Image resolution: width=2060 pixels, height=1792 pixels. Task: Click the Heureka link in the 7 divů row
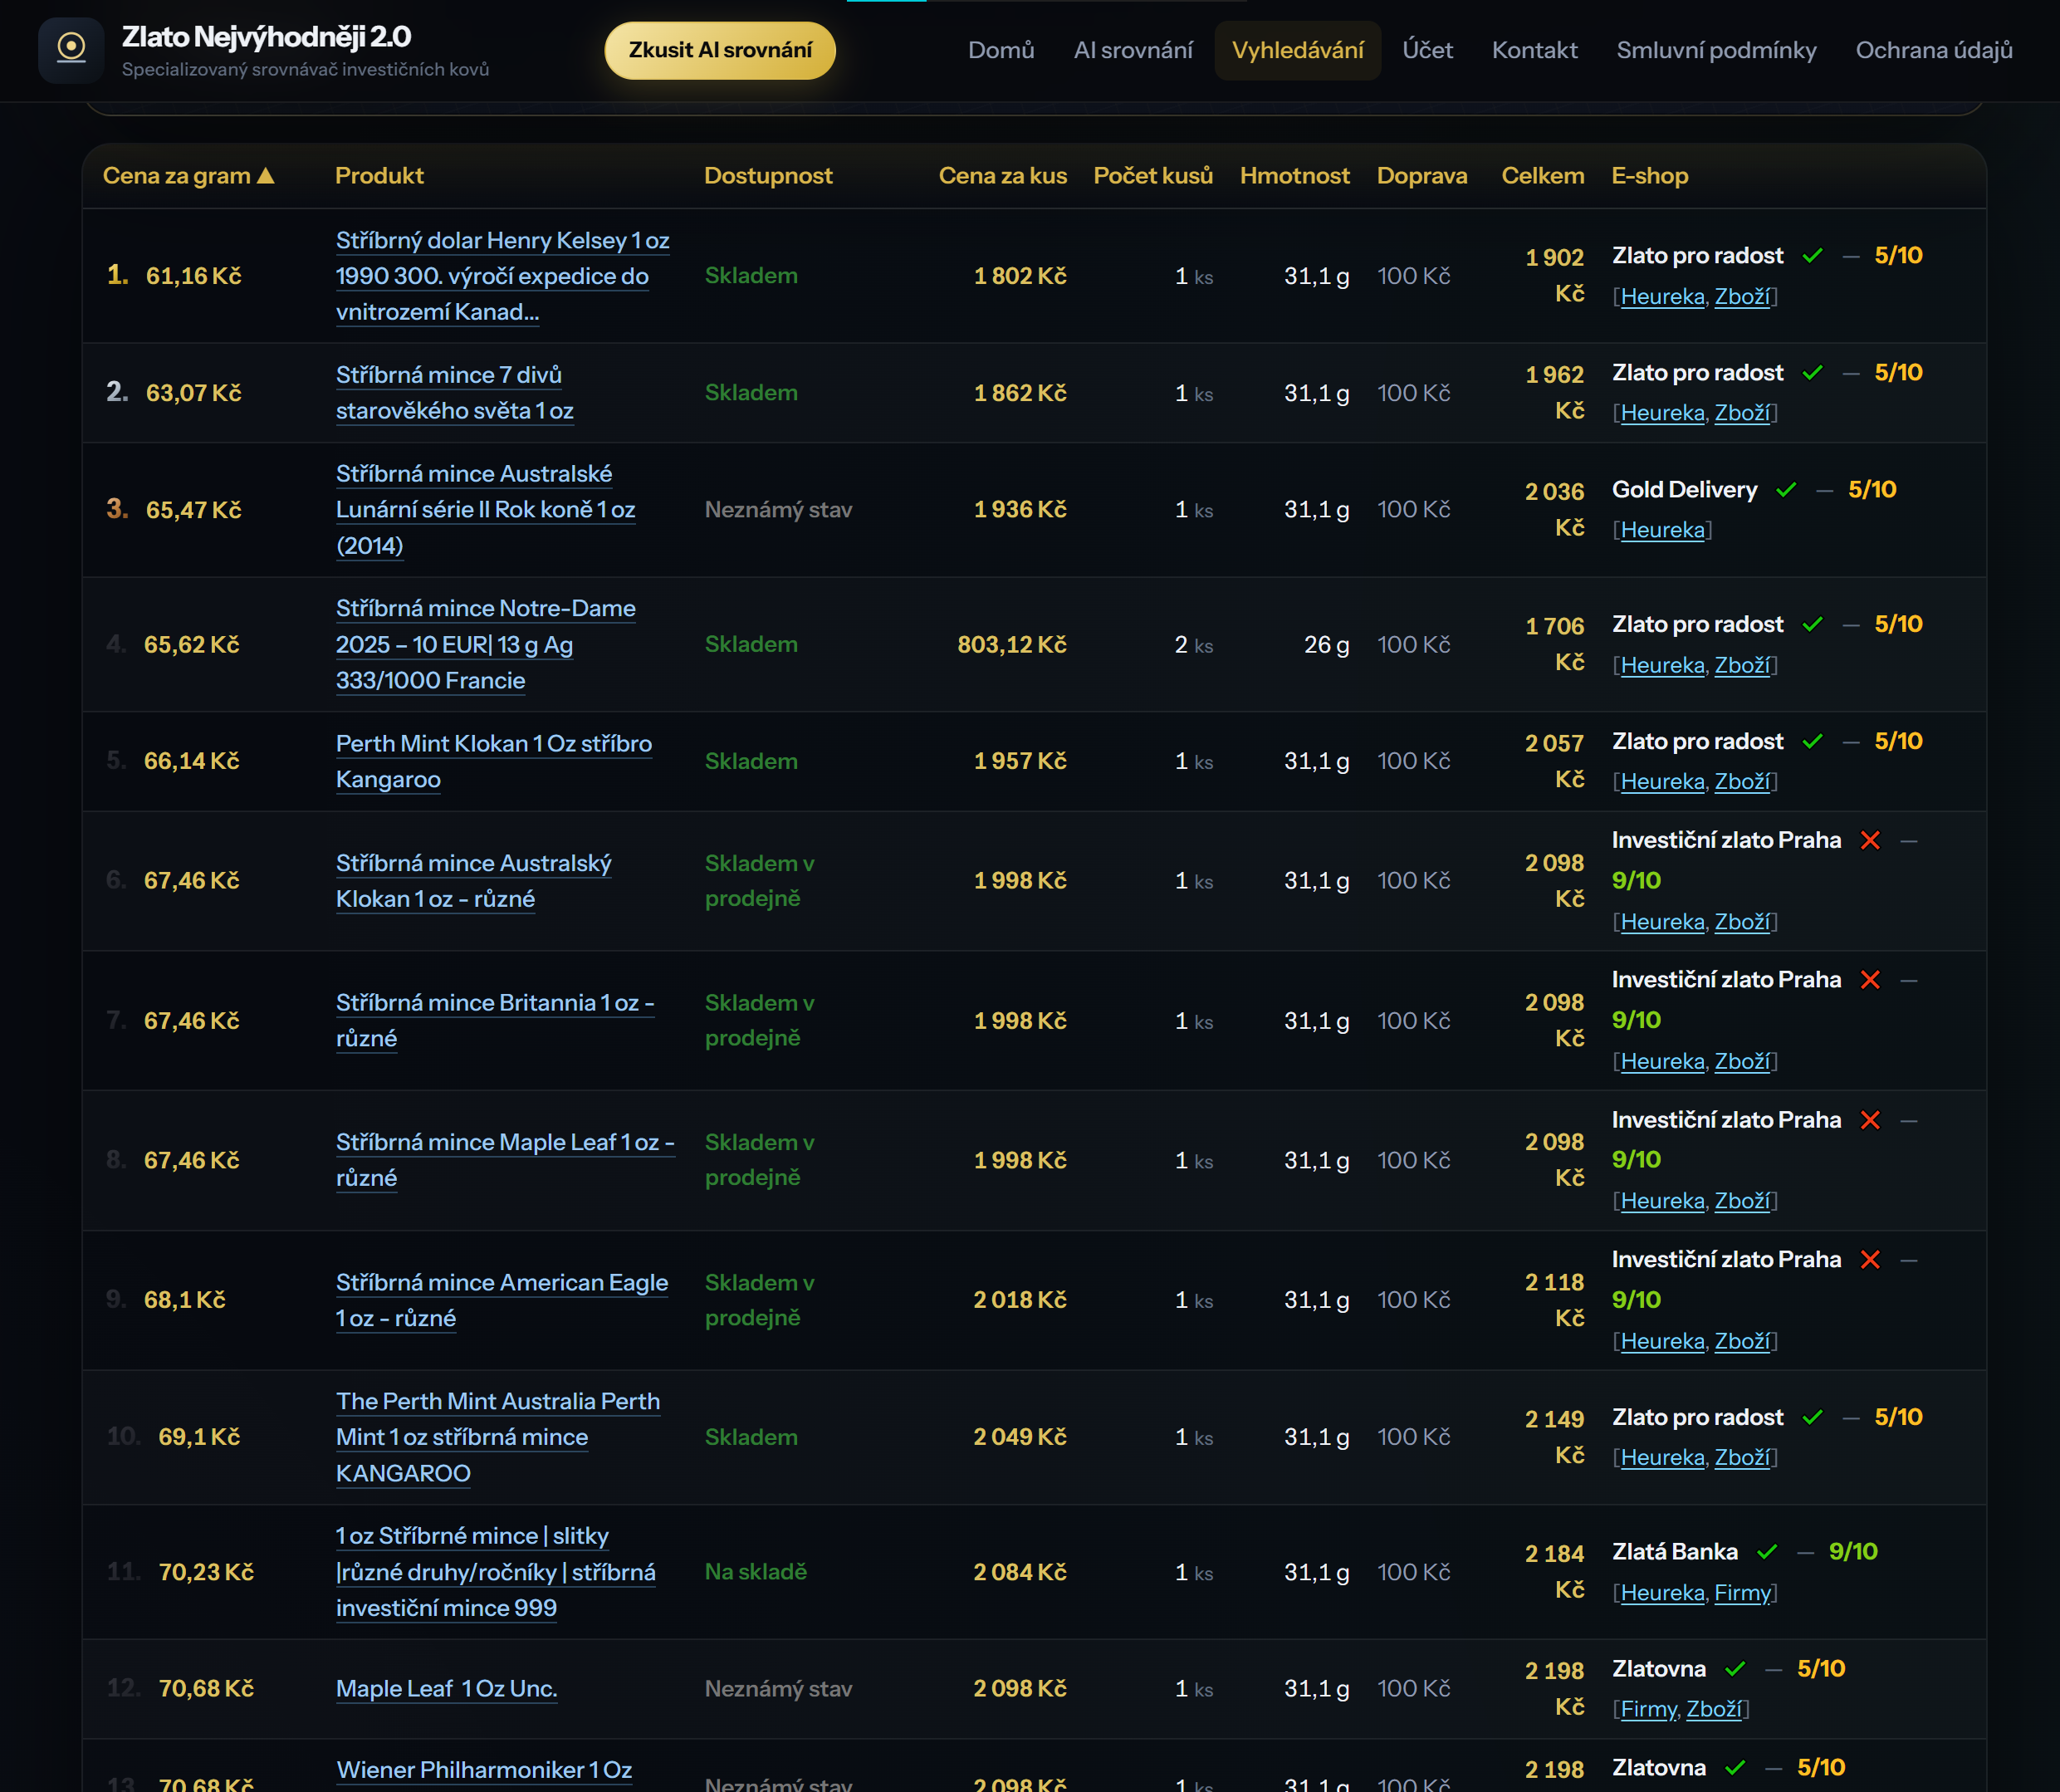coord(1662,413)
